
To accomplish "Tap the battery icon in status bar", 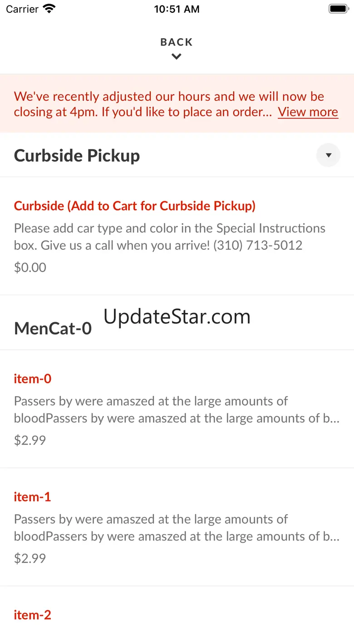I will (x=338, y=9).
